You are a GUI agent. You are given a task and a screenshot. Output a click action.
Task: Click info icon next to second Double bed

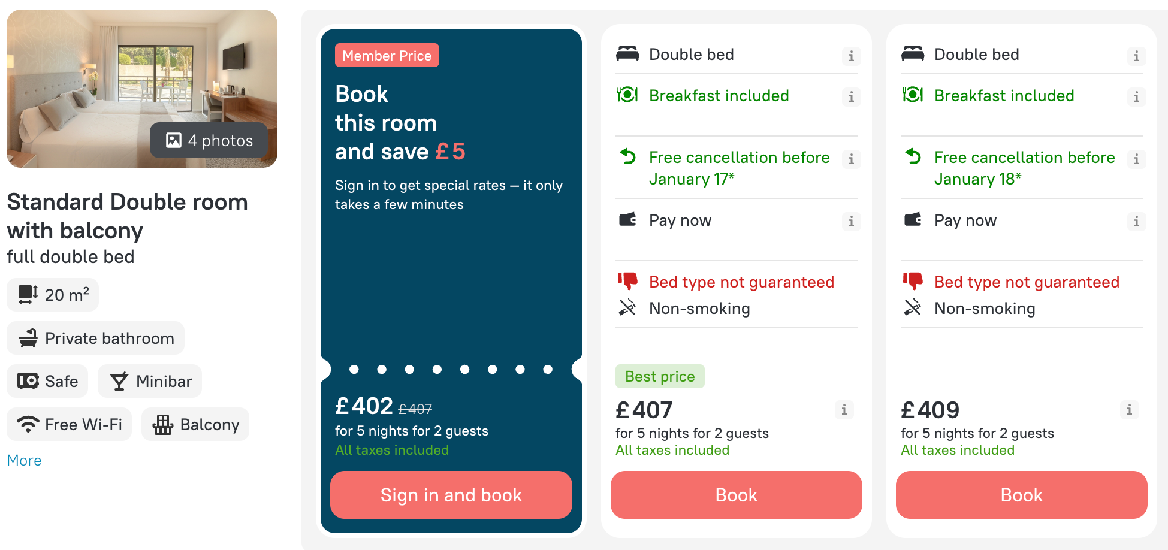[1136, 56]
